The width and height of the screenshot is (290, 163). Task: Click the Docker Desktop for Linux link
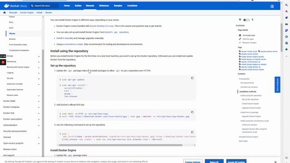(101, 26)
